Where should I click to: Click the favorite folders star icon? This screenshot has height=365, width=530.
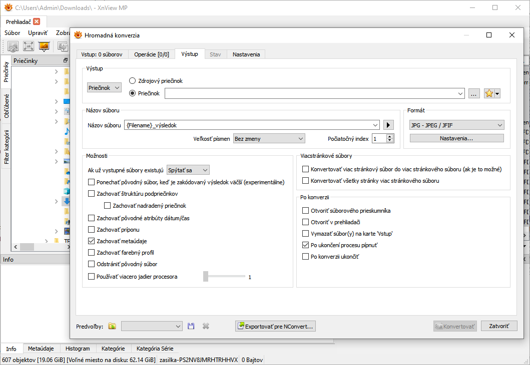[492, 93]
